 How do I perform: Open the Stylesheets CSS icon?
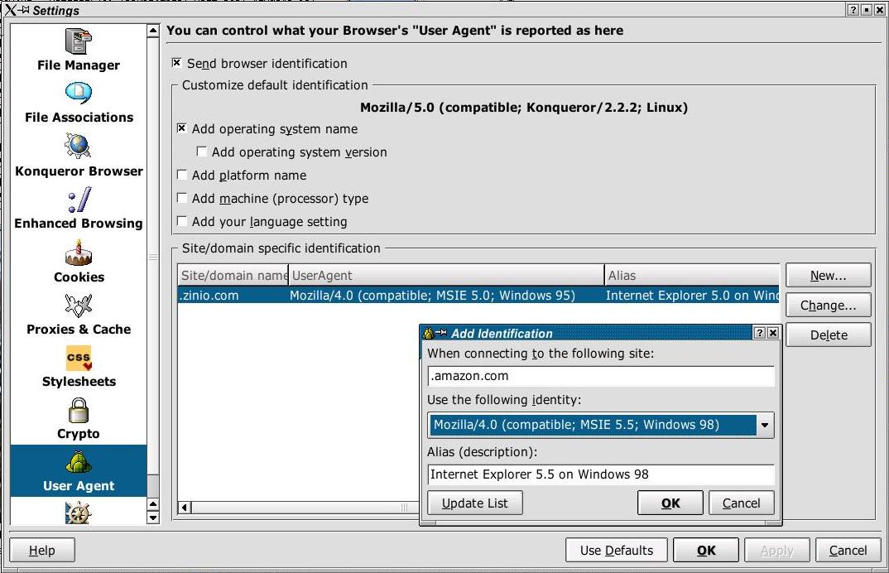pyautogui.click(x=79, y=358)
